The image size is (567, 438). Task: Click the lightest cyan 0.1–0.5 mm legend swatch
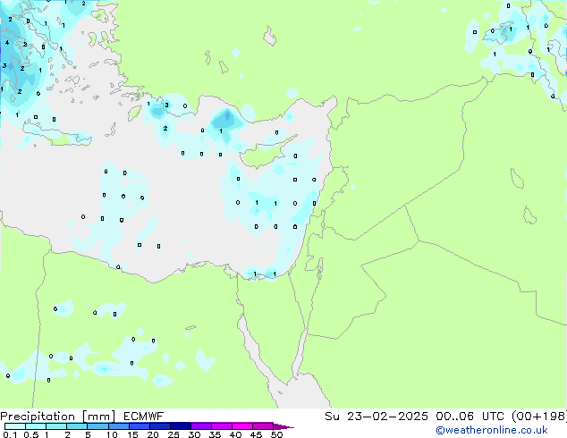click(15, 426)
